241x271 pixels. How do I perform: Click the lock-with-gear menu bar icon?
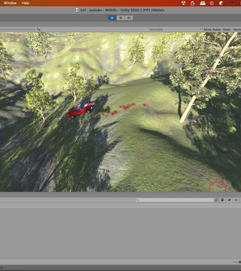pos(193,3)
